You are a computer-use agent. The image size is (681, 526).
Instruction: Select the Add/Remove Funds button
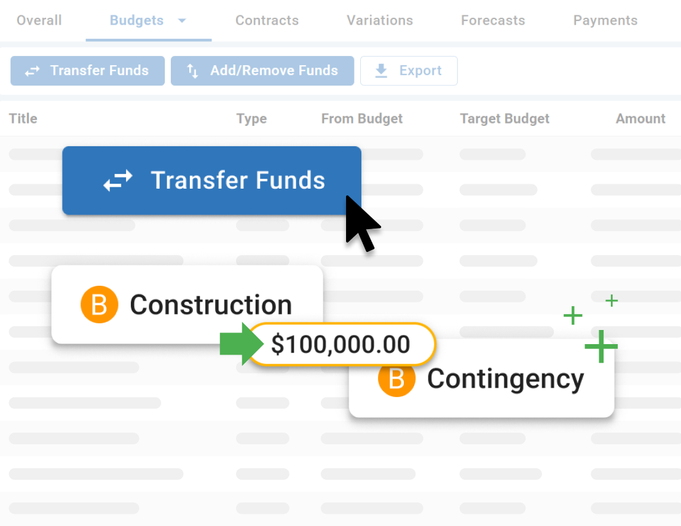[x=262, y=70]
